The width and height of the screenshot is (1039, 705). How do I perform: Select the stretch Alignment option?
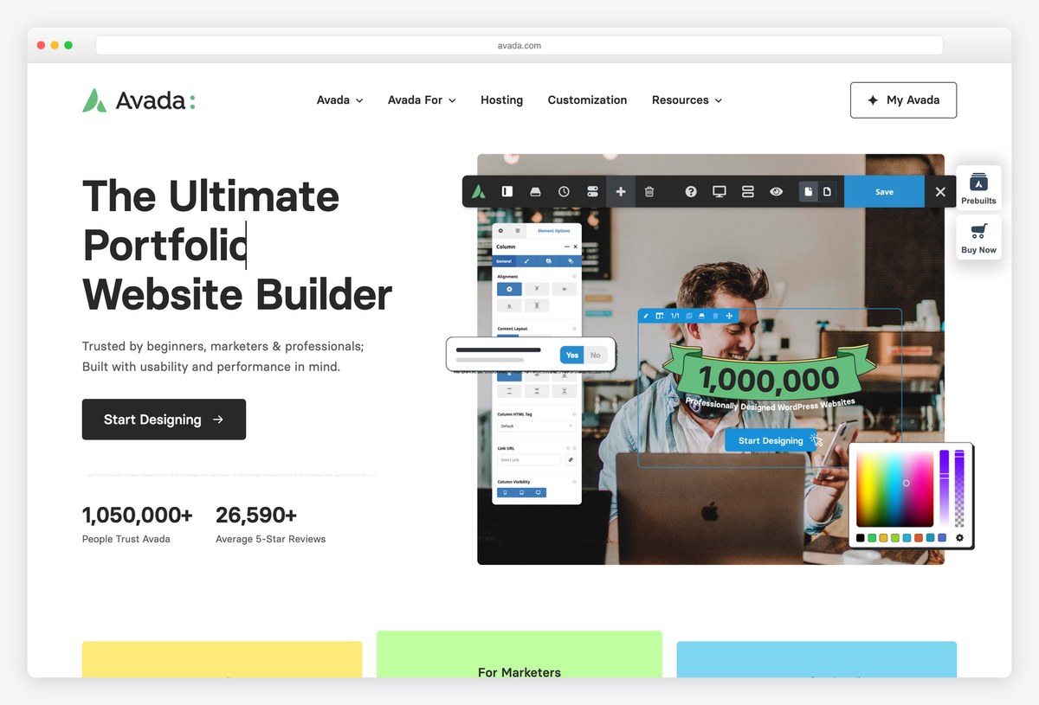tap(537, 305)
